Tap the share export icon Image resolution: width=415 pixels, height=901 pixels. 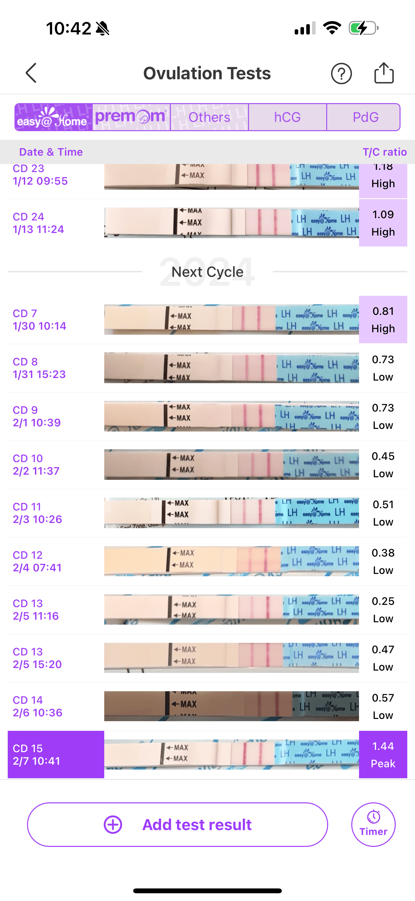[384, 73]
